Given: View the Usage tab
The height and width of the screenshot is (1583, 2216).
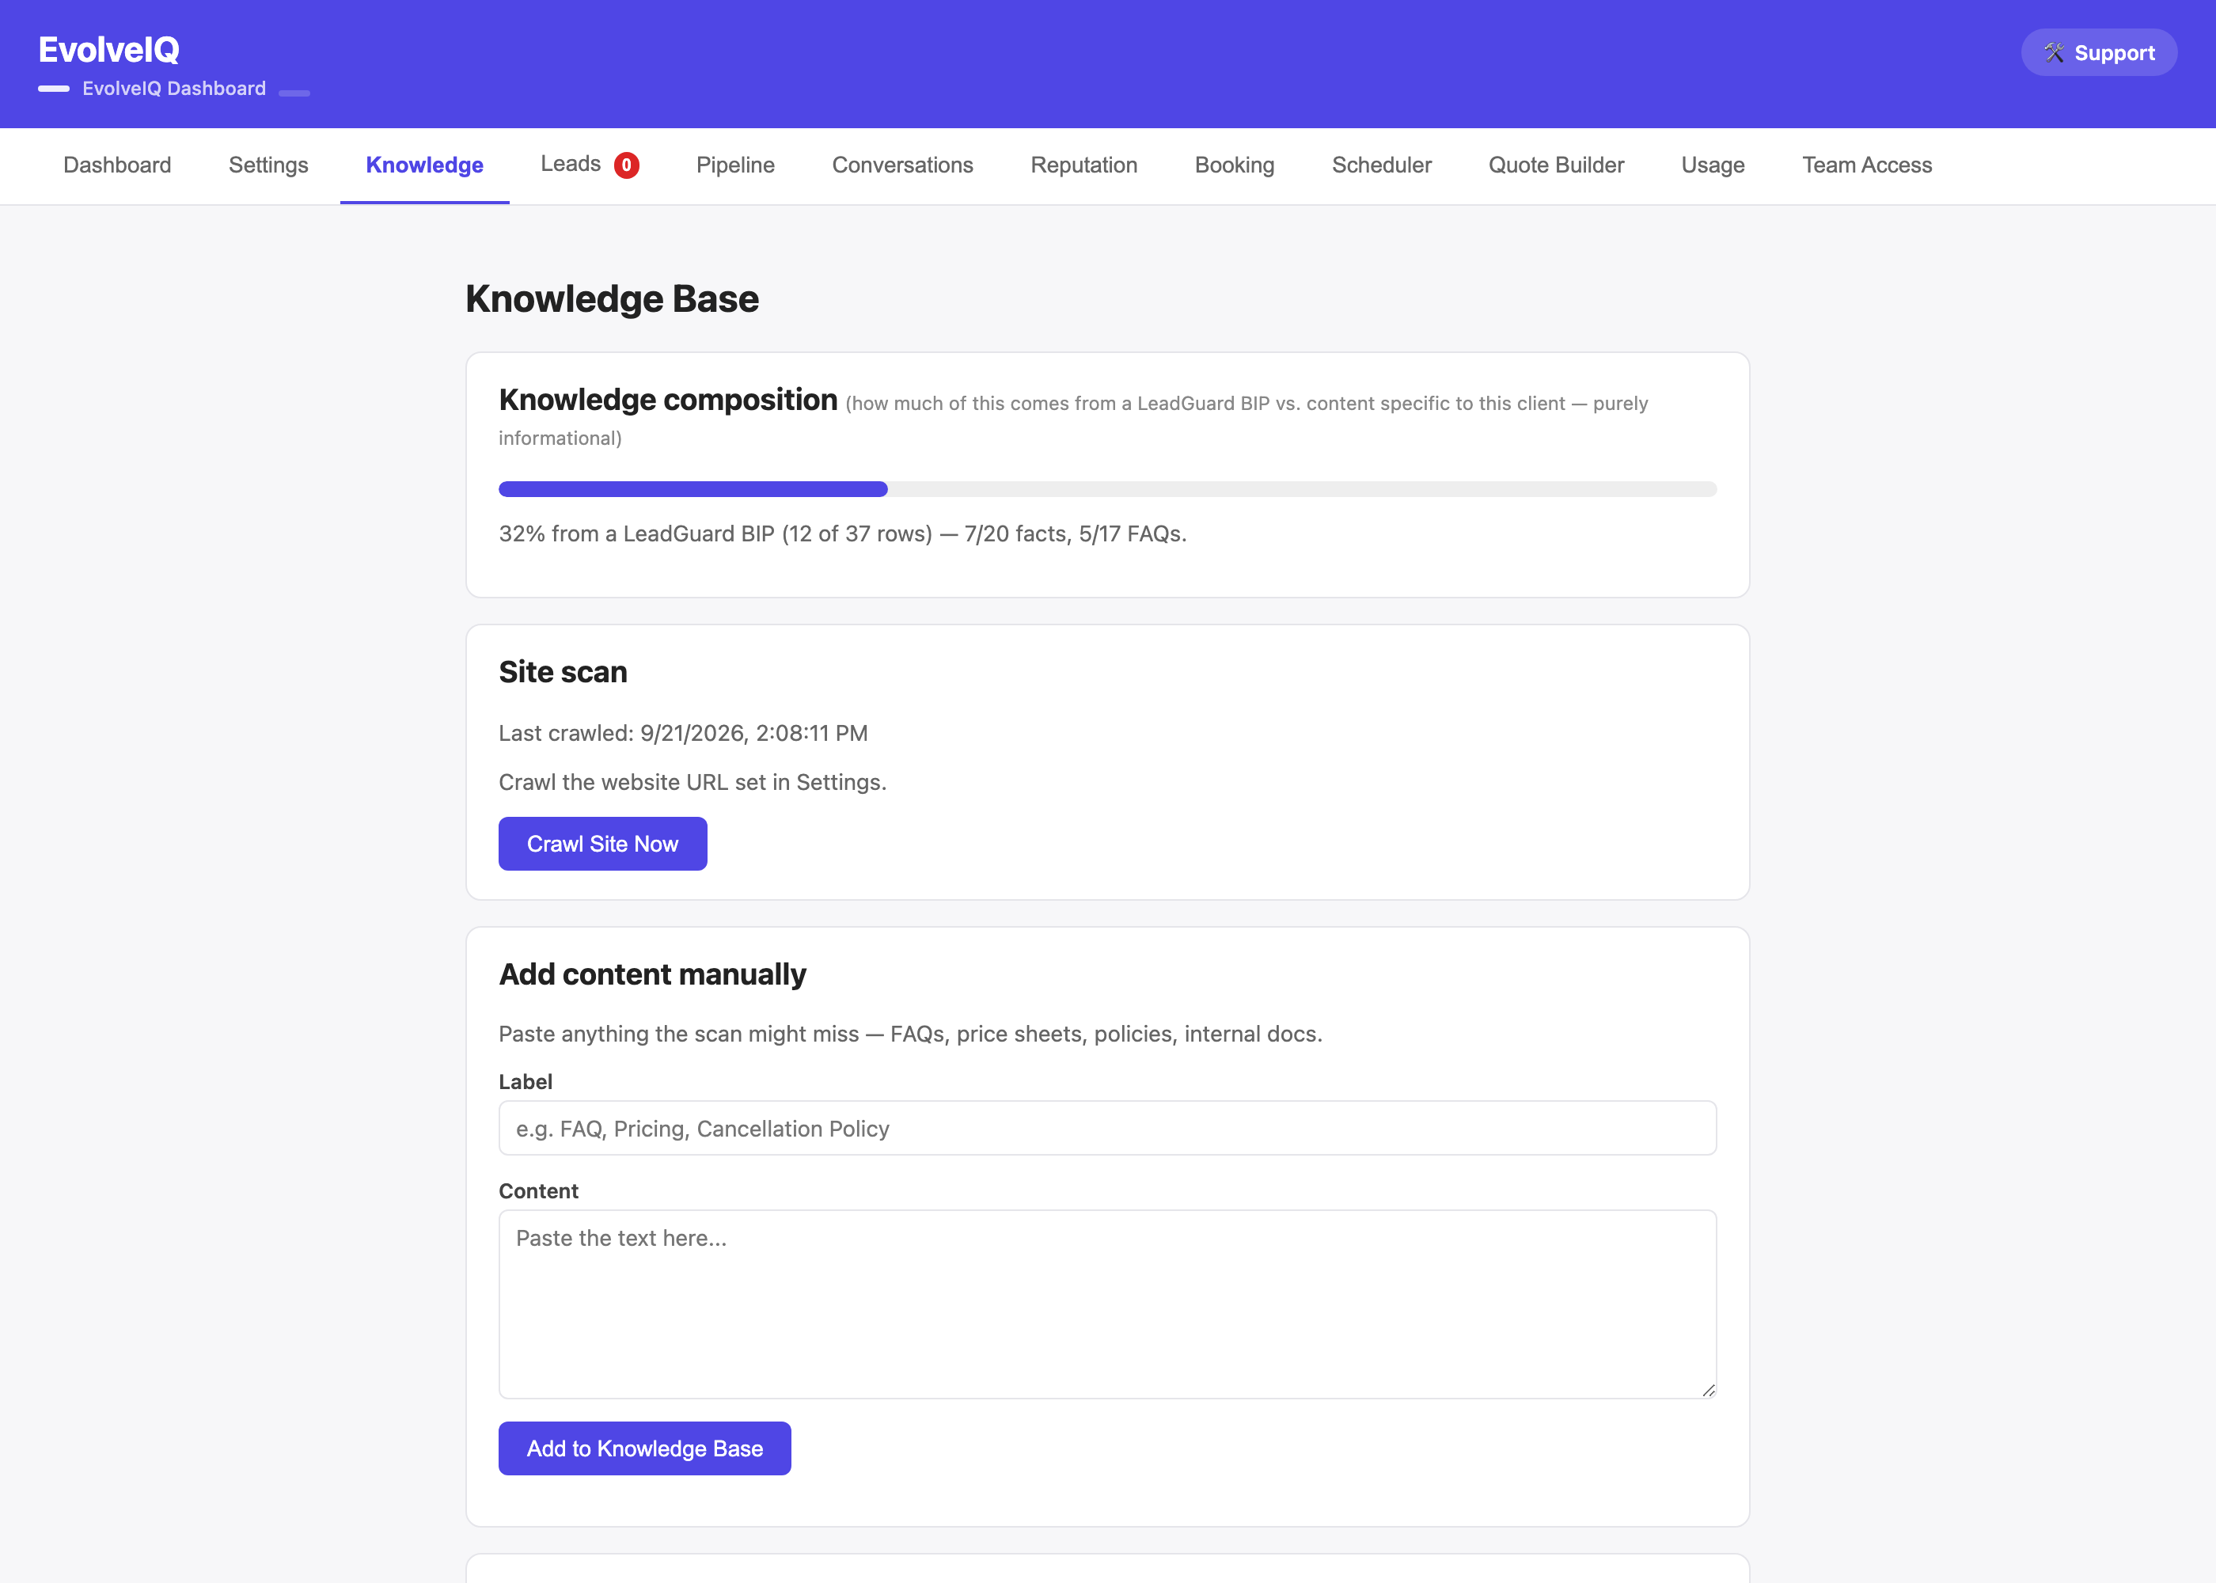Looking at the screenshot, I should point(1712,165).
